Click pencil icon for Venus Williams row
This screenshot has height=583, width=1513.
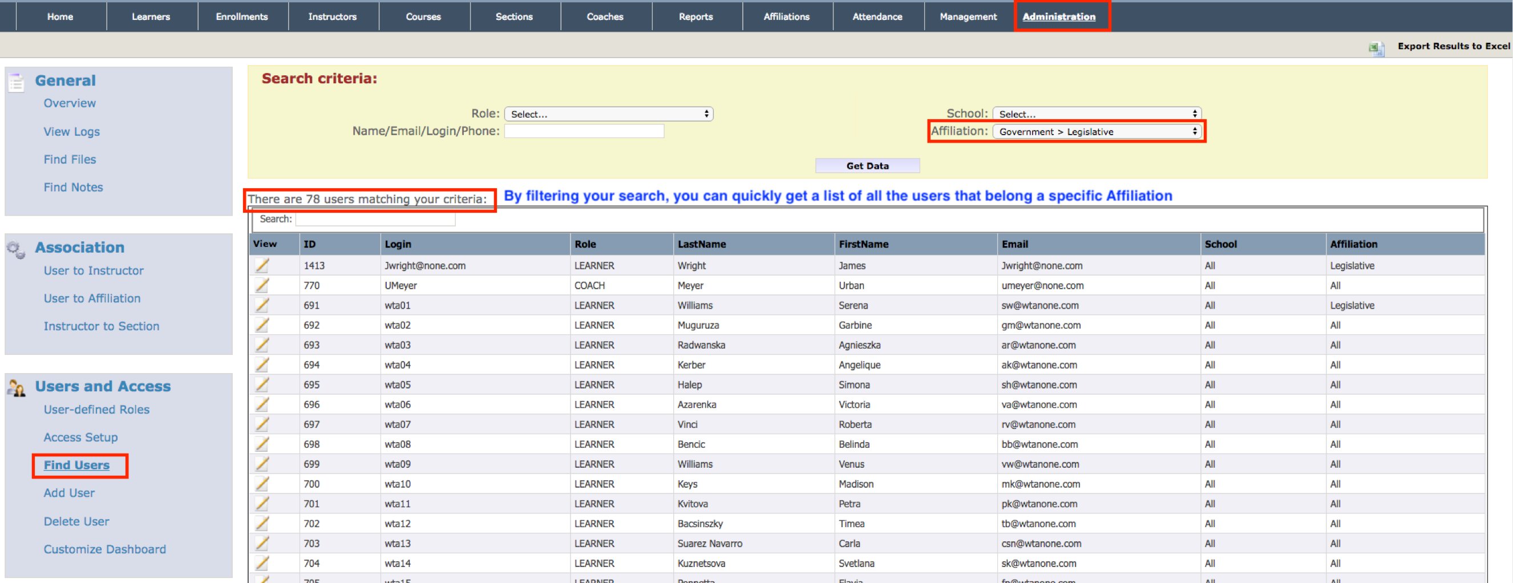click(x=262, y=464)
